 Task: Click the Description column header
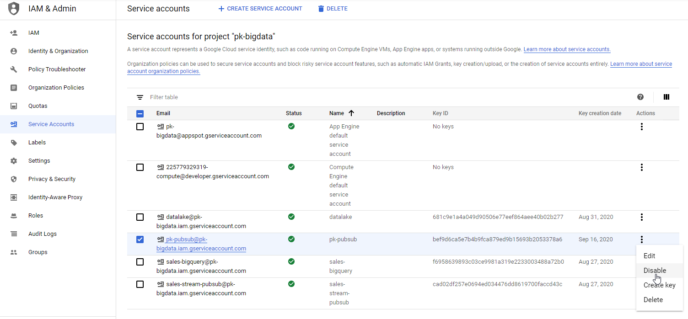(x=391, y=113)
